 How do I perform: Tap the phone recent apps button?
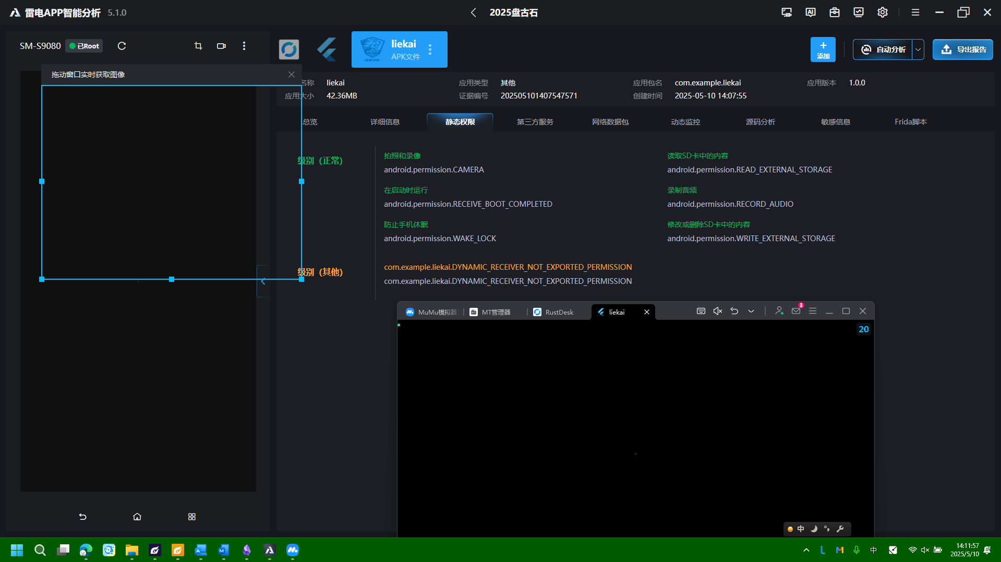tap(192, 517)
